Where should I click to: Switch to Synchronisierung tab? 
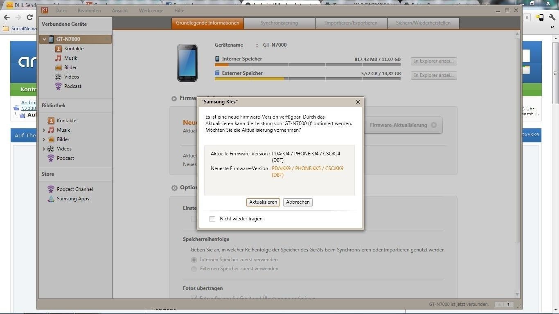279,23
